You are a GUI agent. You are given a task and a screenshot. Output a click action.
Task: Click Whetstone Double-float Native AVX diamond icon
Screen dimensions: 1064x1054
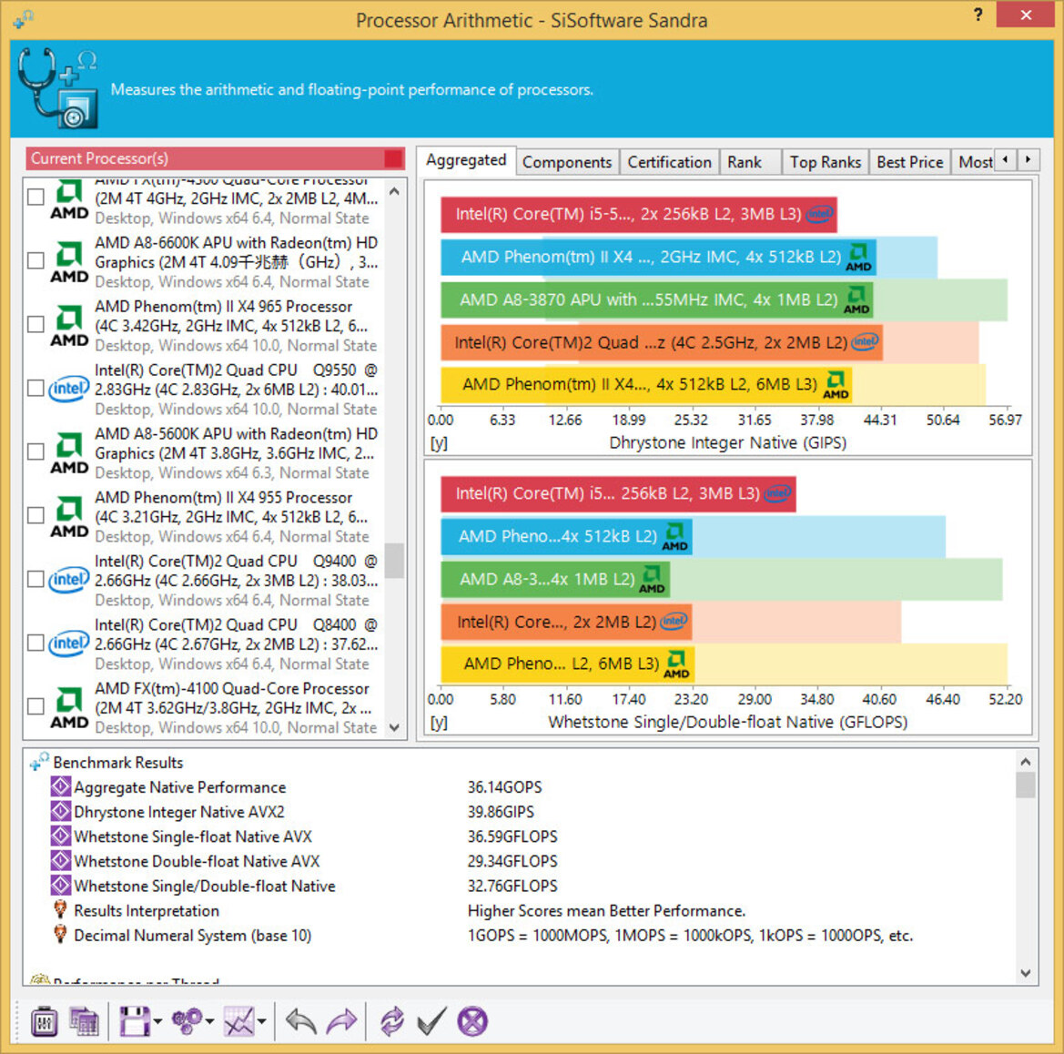(x=60, y=860)
